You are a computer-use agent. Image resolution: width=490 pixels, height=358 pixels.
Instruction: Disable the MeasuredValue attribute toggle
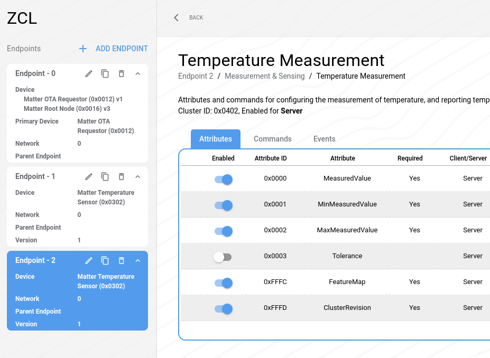click(223, 180)
